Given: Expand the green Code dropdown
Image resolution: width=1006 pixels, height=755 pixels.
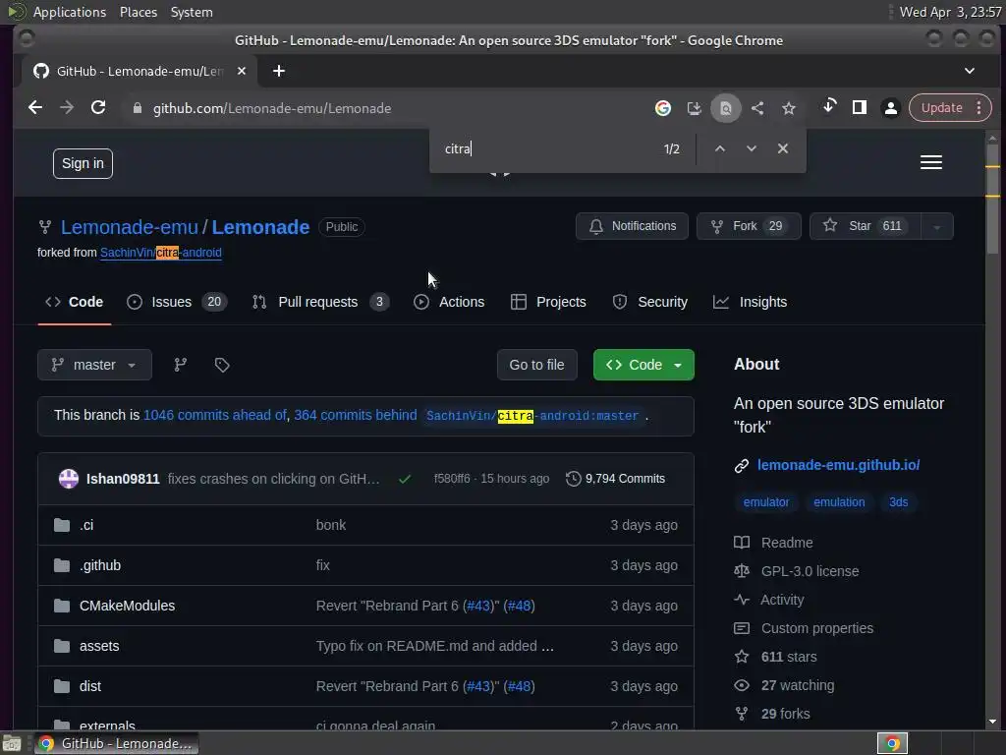Looking at the screenshot, I should (643, 365).
